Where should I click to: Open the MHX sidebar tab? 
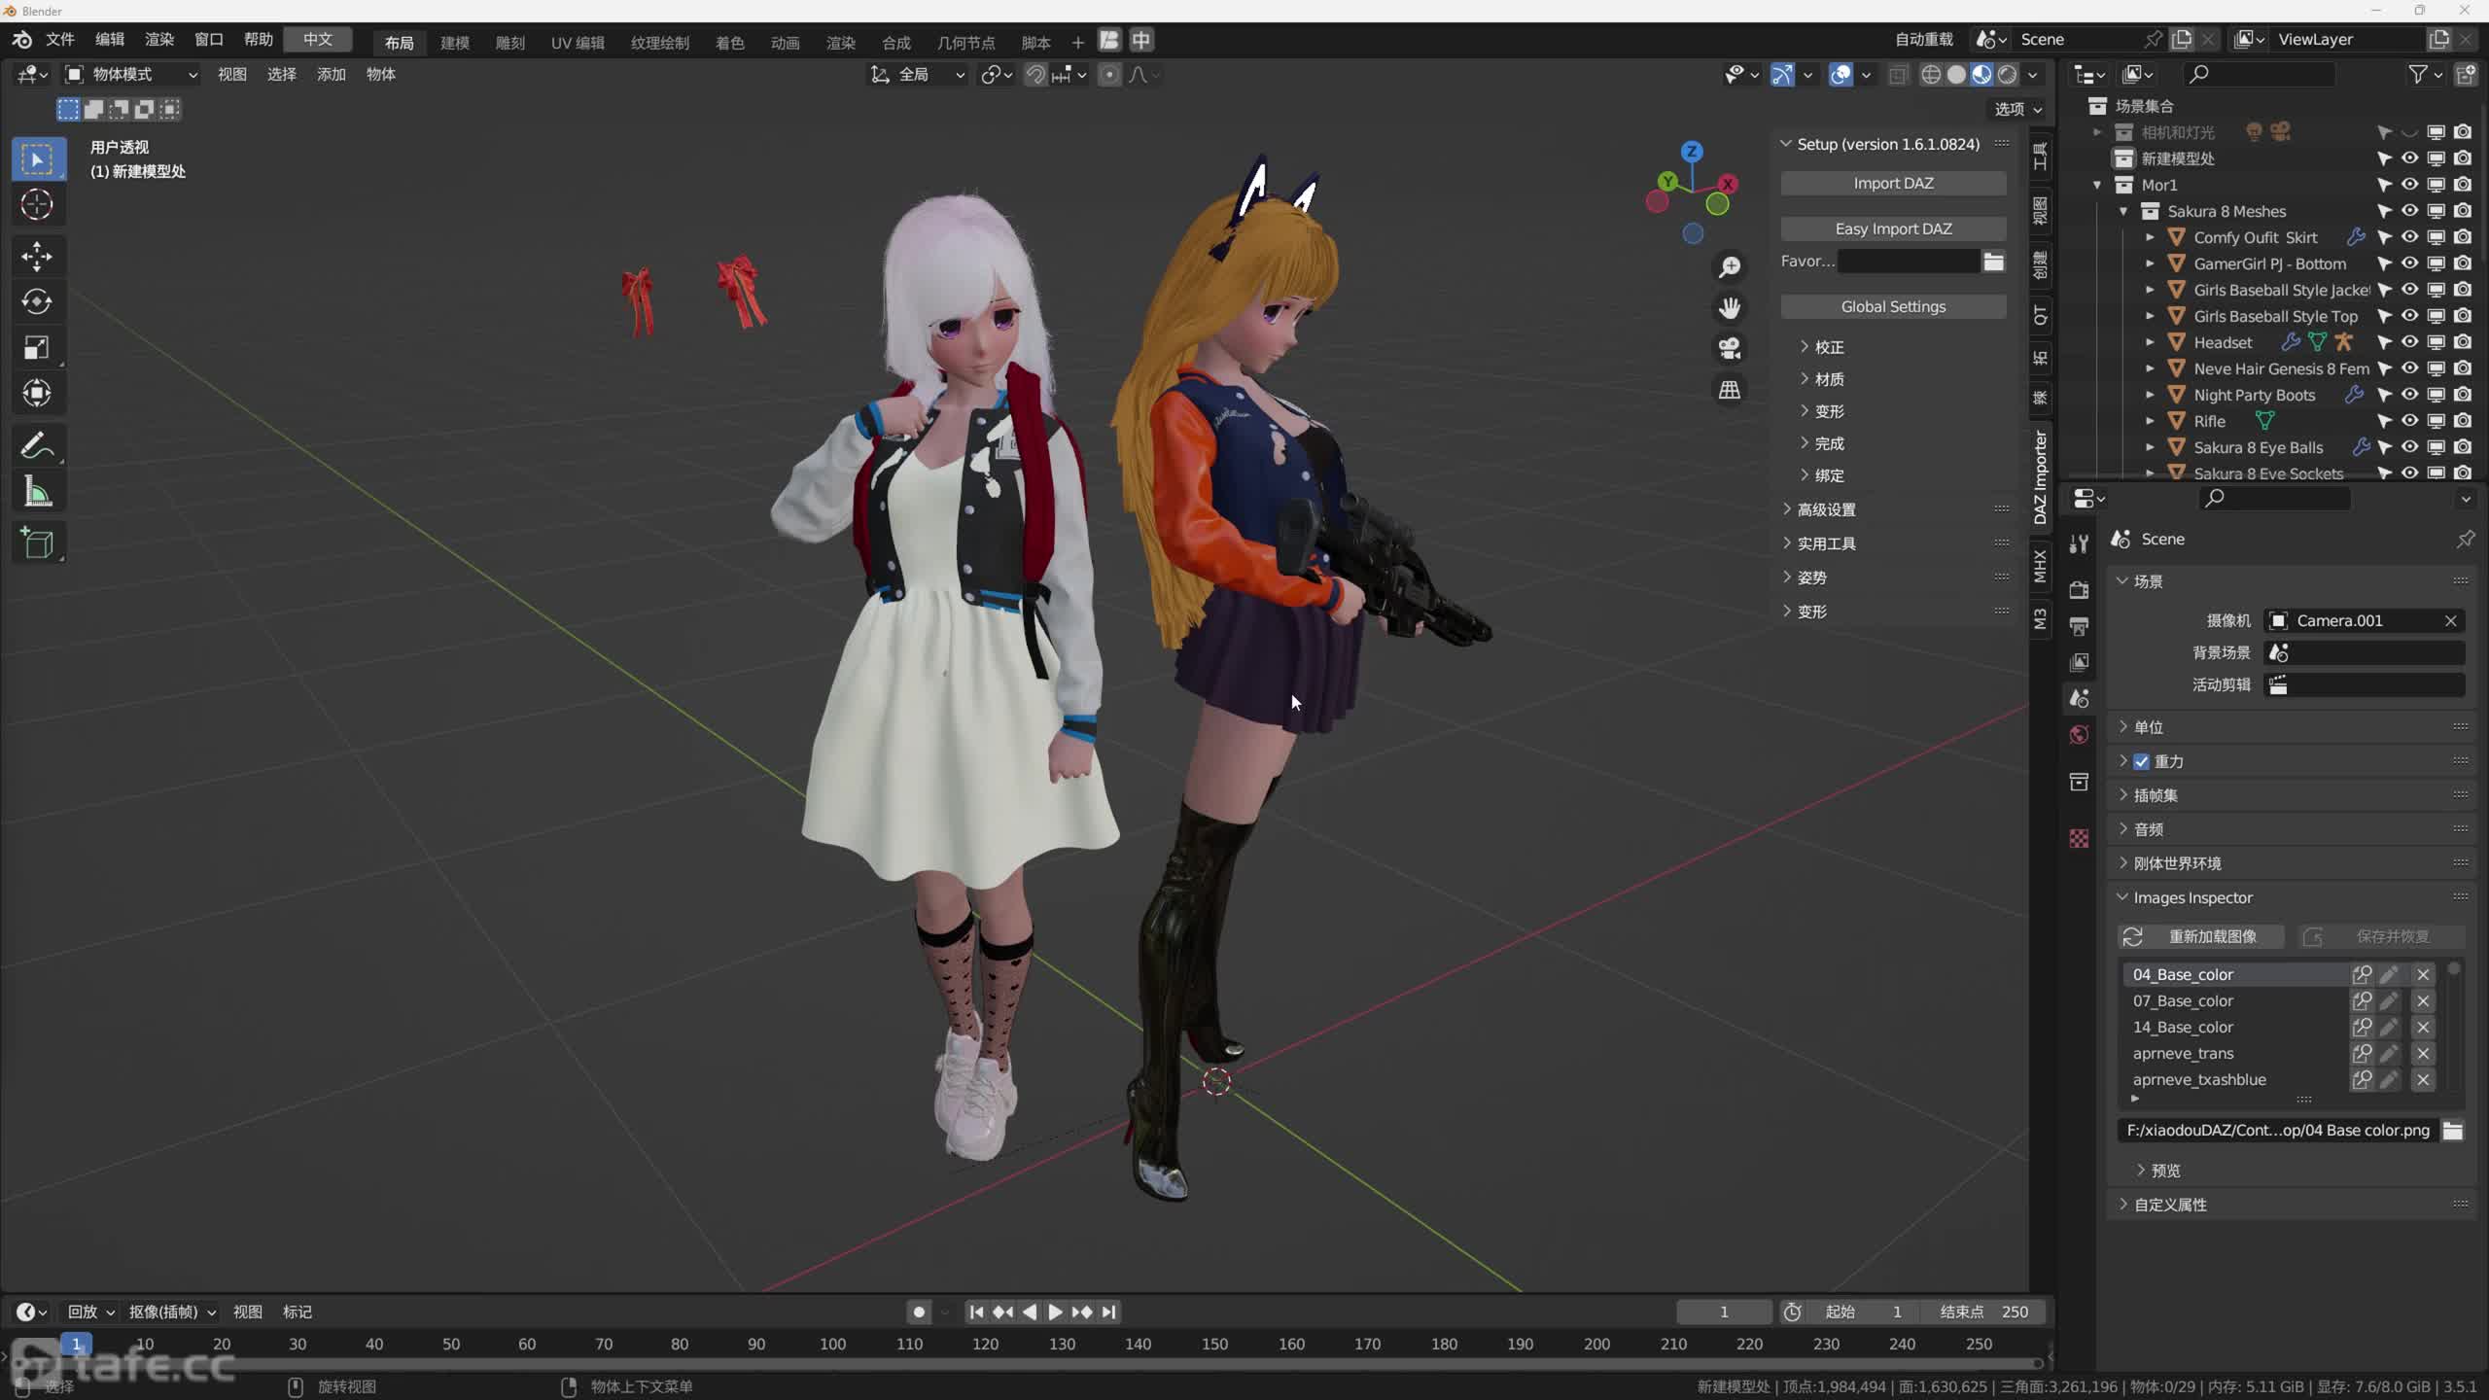(2041, 566)
